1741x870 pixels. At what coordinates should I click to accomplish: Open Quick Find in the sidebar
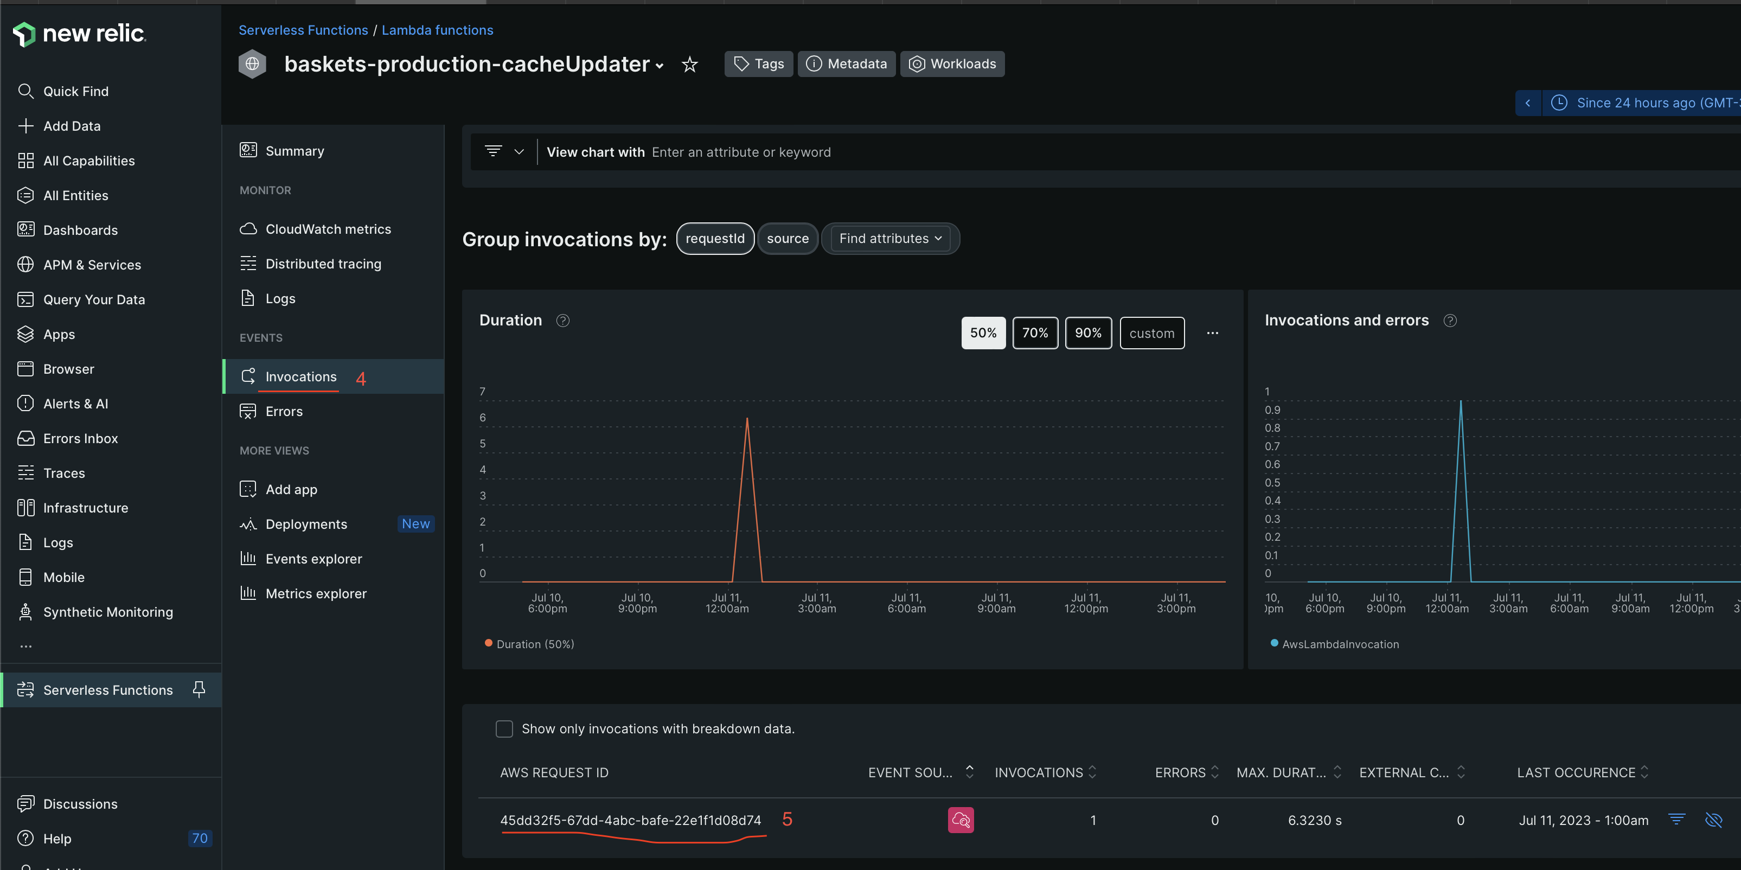tap(75, 91)
